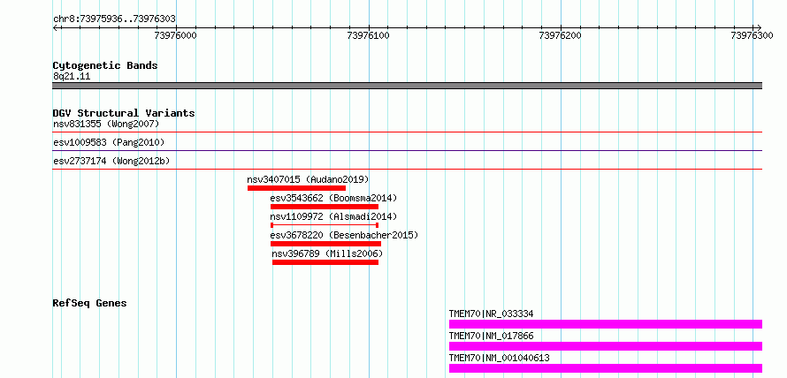The width and height of the screenshot is (787, 378).
Task: Click the gray 8q21.11 cytogenetic band bar
Action: point(408,86)
